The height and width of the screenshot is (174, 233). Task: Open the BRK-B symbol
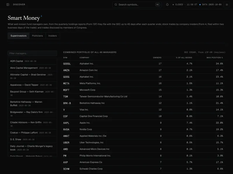pyautogui.click(x=67, y=103)
